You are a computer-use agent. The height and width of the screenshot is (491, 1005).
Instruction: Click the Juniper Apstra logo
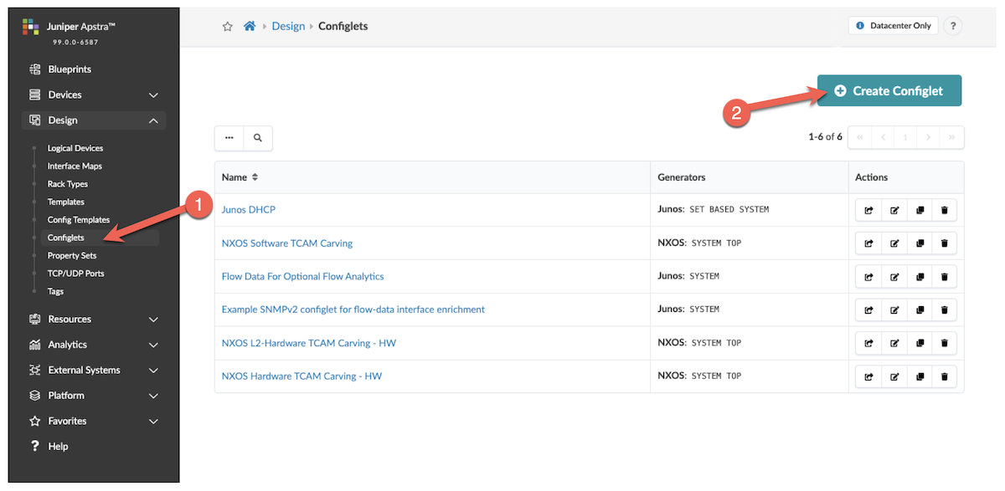31,28
